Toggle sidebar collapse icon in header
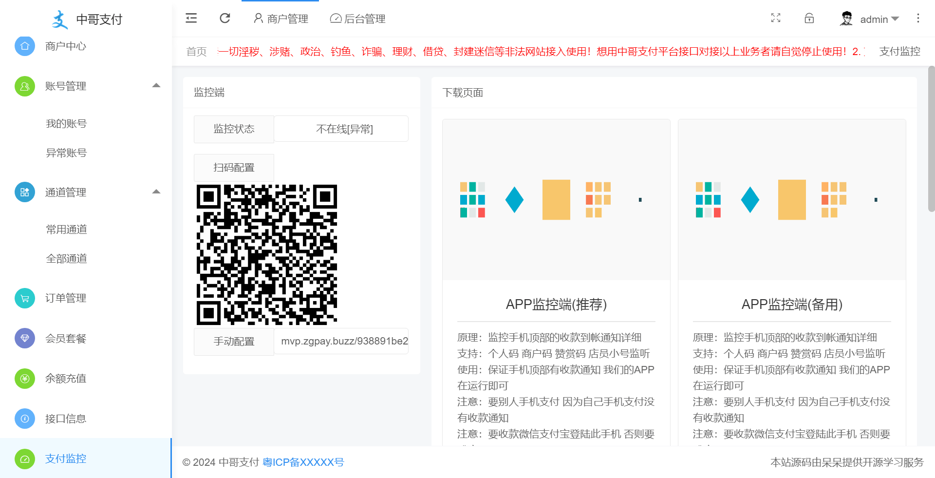The height and width of the screenshot is (478, 935). (191, 19)
